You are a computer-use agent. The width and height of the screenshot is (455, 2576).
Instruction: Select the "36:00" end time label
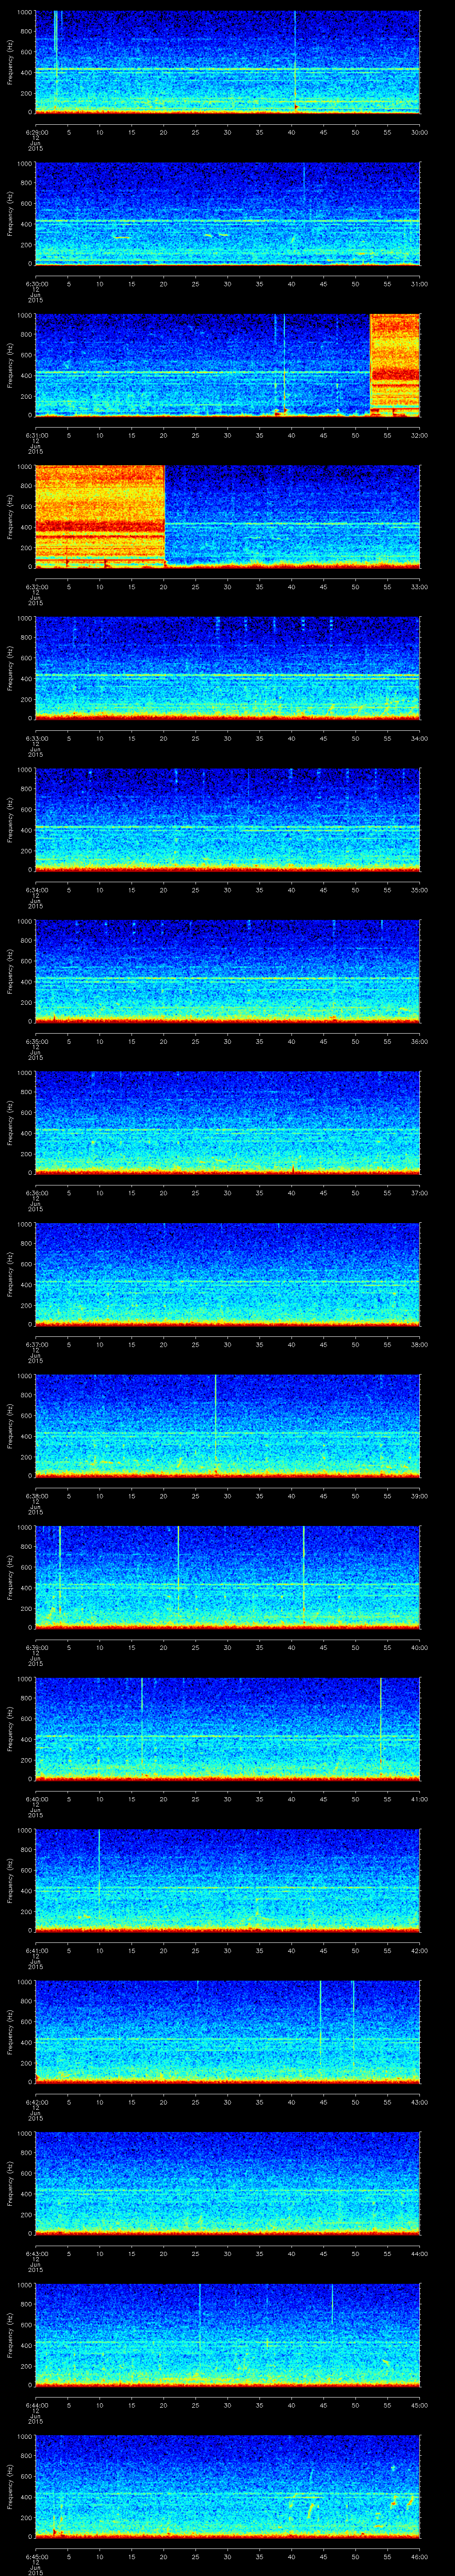click(x=420, y=1041)
